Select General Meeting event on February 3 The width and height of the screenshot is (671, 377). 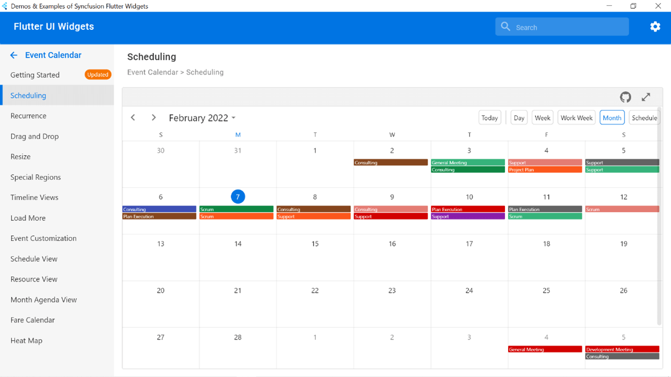[468, 163]
